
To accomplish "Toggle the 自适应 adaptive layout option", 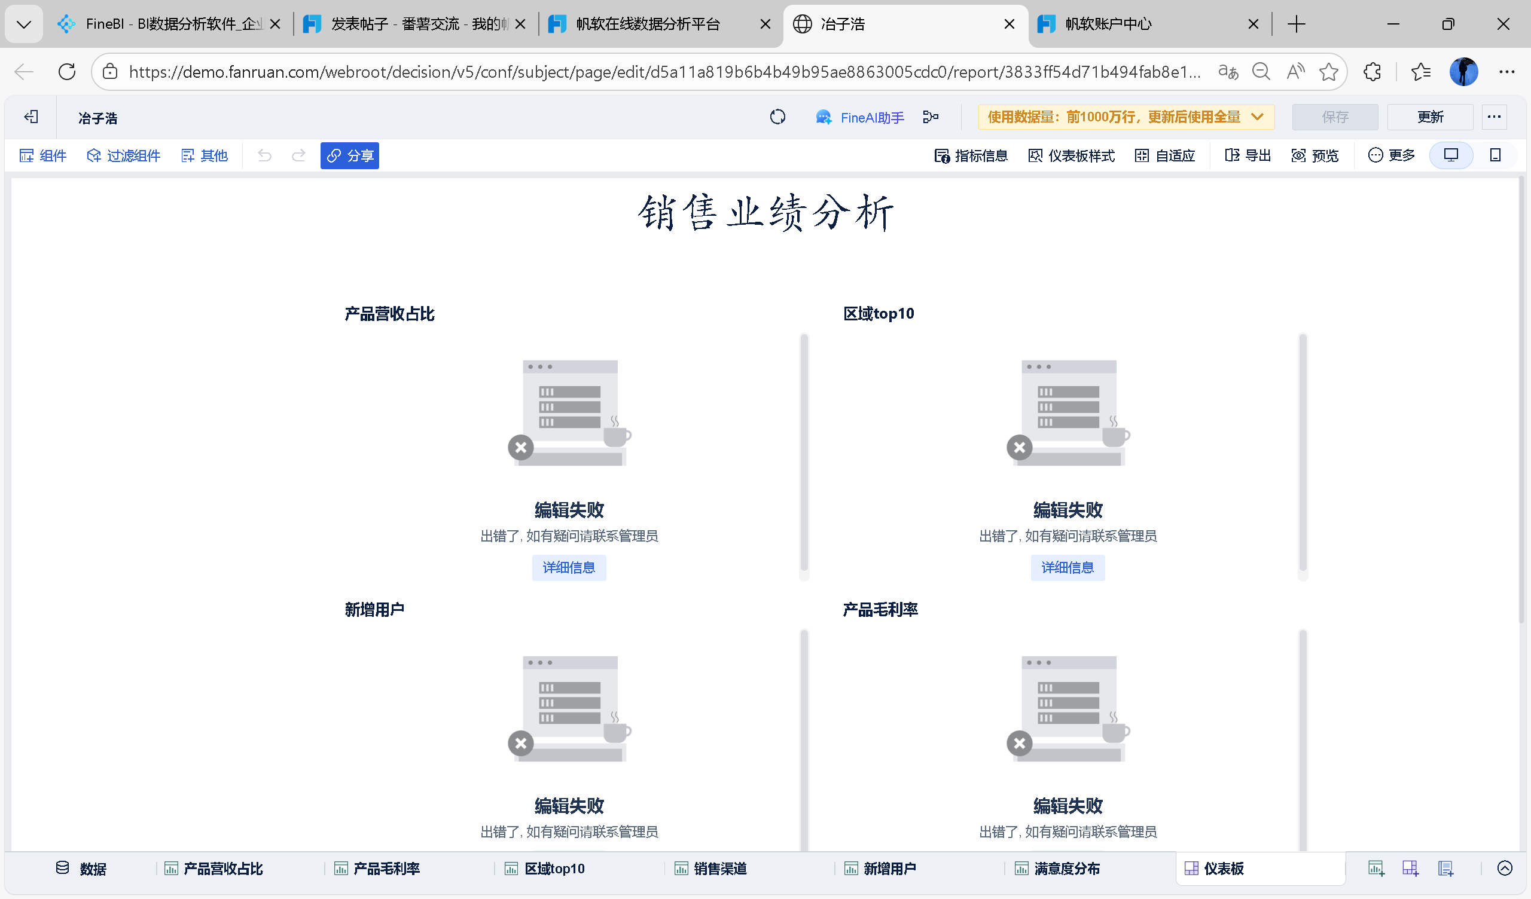I will (x=1164, y=155).
